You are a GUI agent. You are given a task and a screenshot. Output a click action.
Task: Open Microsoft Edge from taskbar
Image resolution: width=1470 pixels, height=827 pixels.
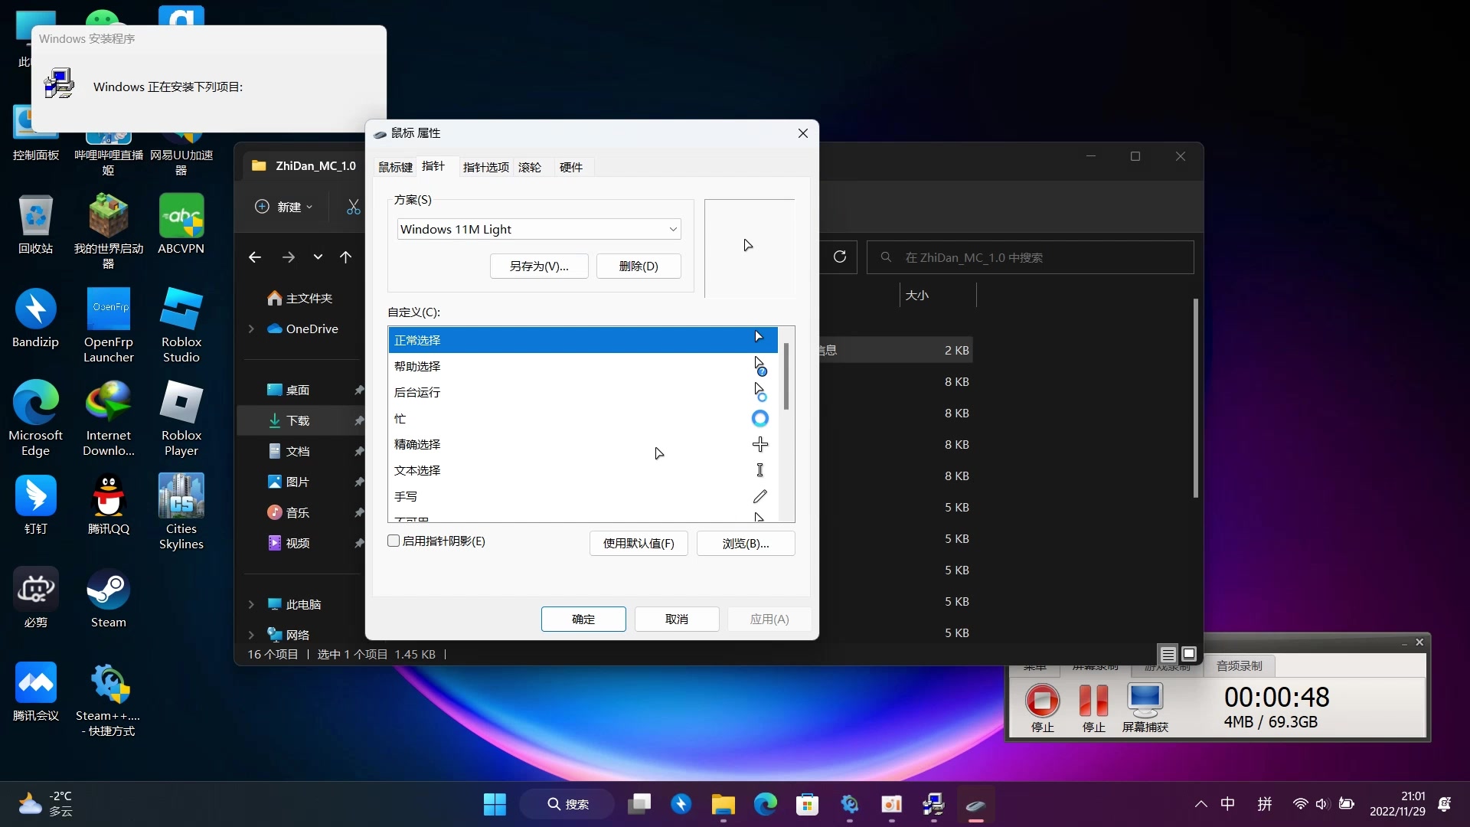click(x=765, y=804)
